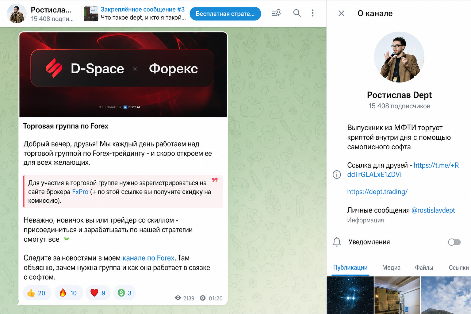This screenshot has height=314, width=471.
Task: Open the search icon in the chat header
Action: [297, 13]
